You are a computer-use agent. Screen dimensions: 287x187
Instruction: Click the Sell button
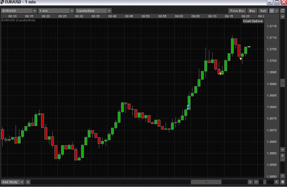(263, 11)
